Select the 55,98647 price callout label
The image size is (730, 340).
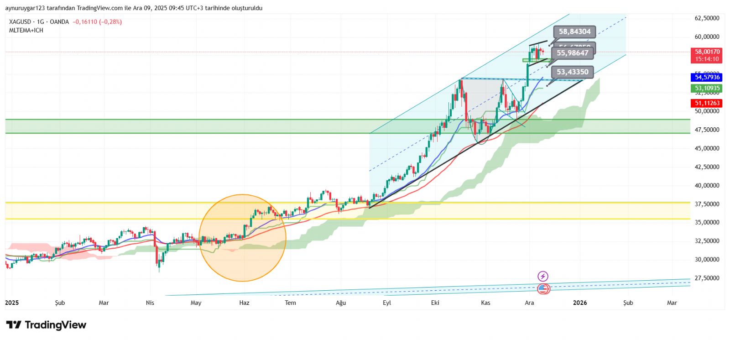coord(572,53)
